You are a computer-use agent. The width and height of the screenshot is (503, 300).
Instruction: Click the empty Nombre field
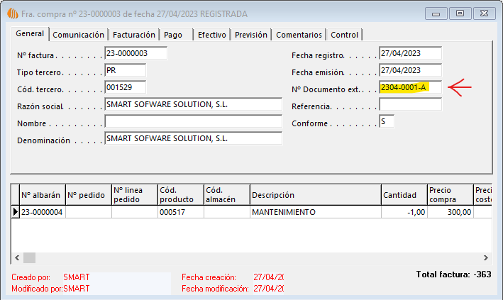point(193,121)
